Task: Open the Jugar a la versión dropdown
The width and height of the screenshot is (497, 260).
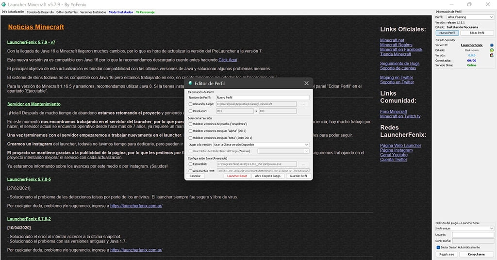Action: [x=261, y=145]
